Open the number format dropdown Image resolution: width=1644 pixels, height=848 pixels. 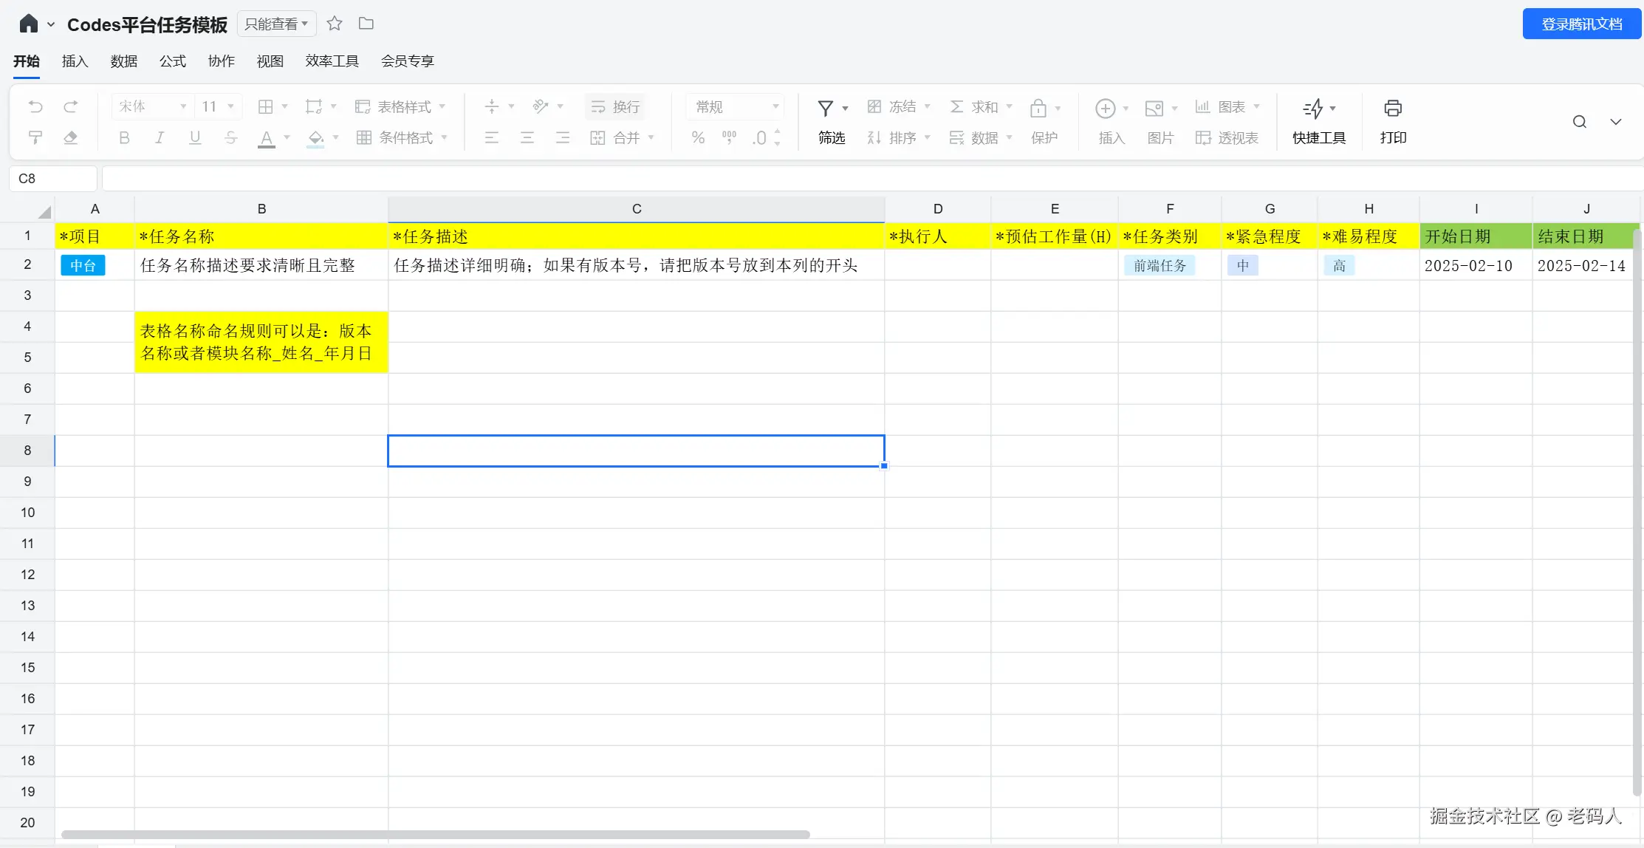pyautogui.click(x=736, y=107)
